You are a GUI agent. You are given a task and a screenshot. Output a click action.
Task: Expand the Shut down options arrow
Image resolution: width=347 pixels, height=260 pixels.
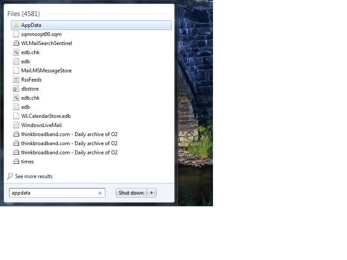coord(151,193)
